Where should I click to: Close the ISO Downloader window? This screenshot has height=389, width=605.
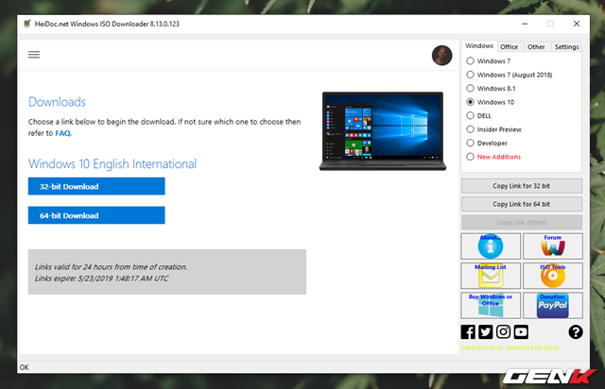tap(577, 24)
